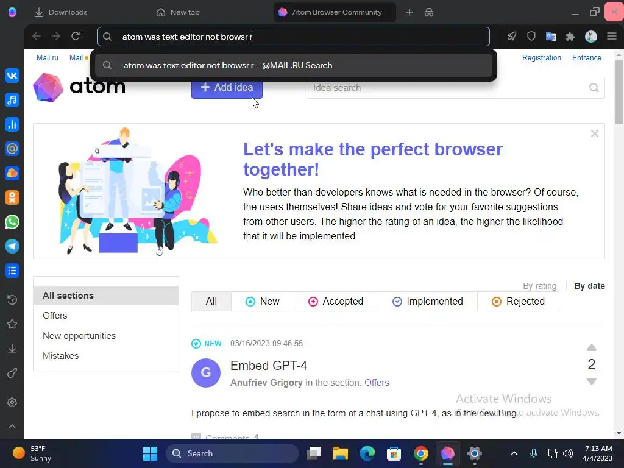Screen dimensions: 624x468
Task: Open the Embed GPT-4 idea
Action: (269, 366)
